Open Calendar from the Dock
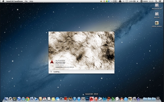 (x=45, y=99)
